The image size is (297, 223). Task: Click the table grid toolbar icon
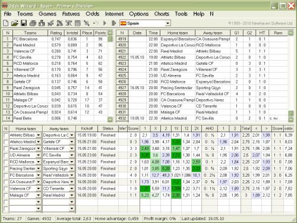78,23
